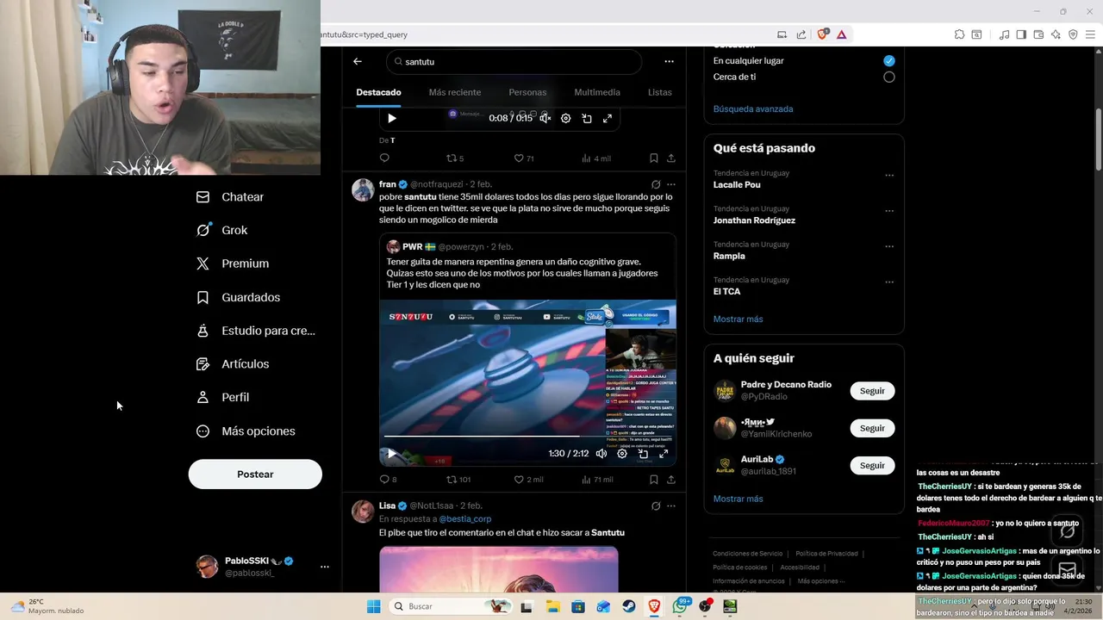Click the Postear button
The height and width of the screenshot is (620, 1103).
click(x=255, y=474)
